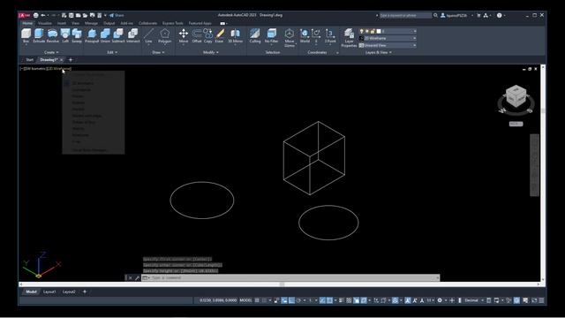Switch to the Start file tab
This screenshot has height=318, width=565.
coord(29,59)
